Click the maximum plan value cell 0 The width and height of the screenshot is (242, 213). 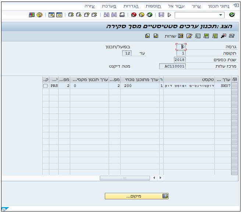(x=89, y=86)
